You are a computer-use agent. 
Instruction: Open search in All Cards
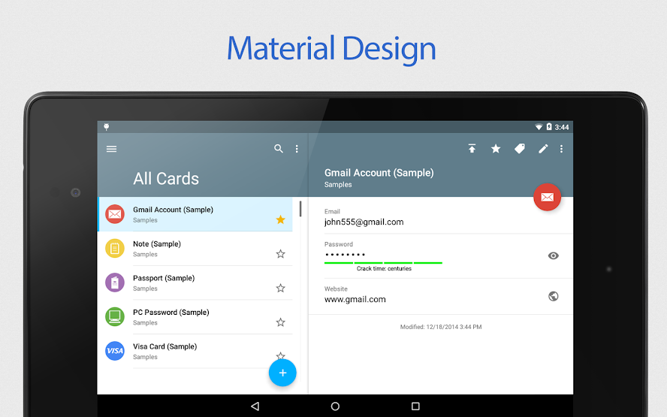279,149
